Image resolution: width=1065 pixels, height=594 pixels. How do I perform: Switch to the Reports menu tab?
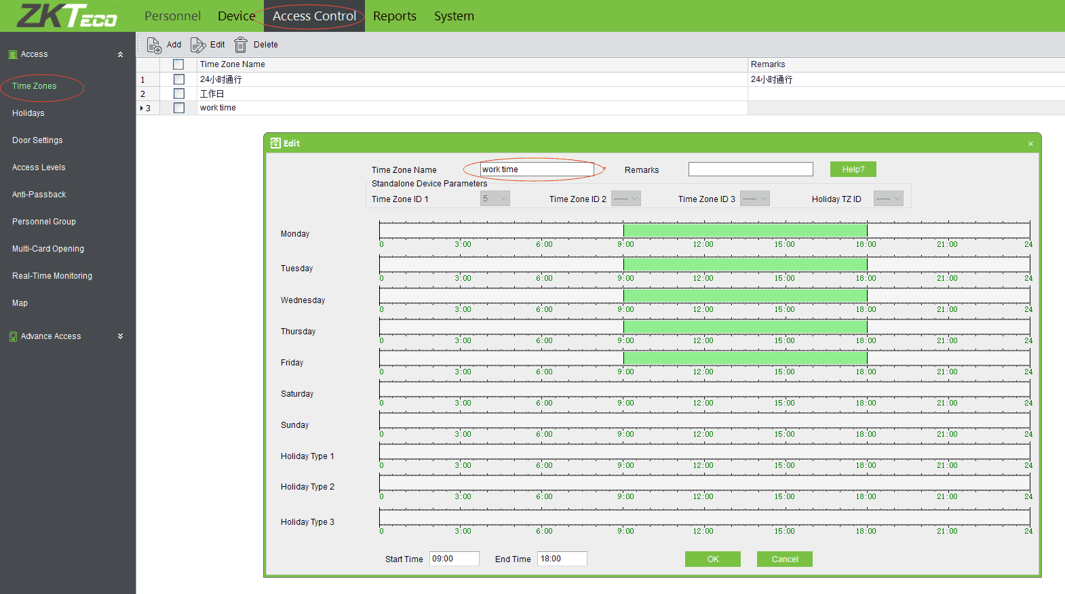(394, 16)
